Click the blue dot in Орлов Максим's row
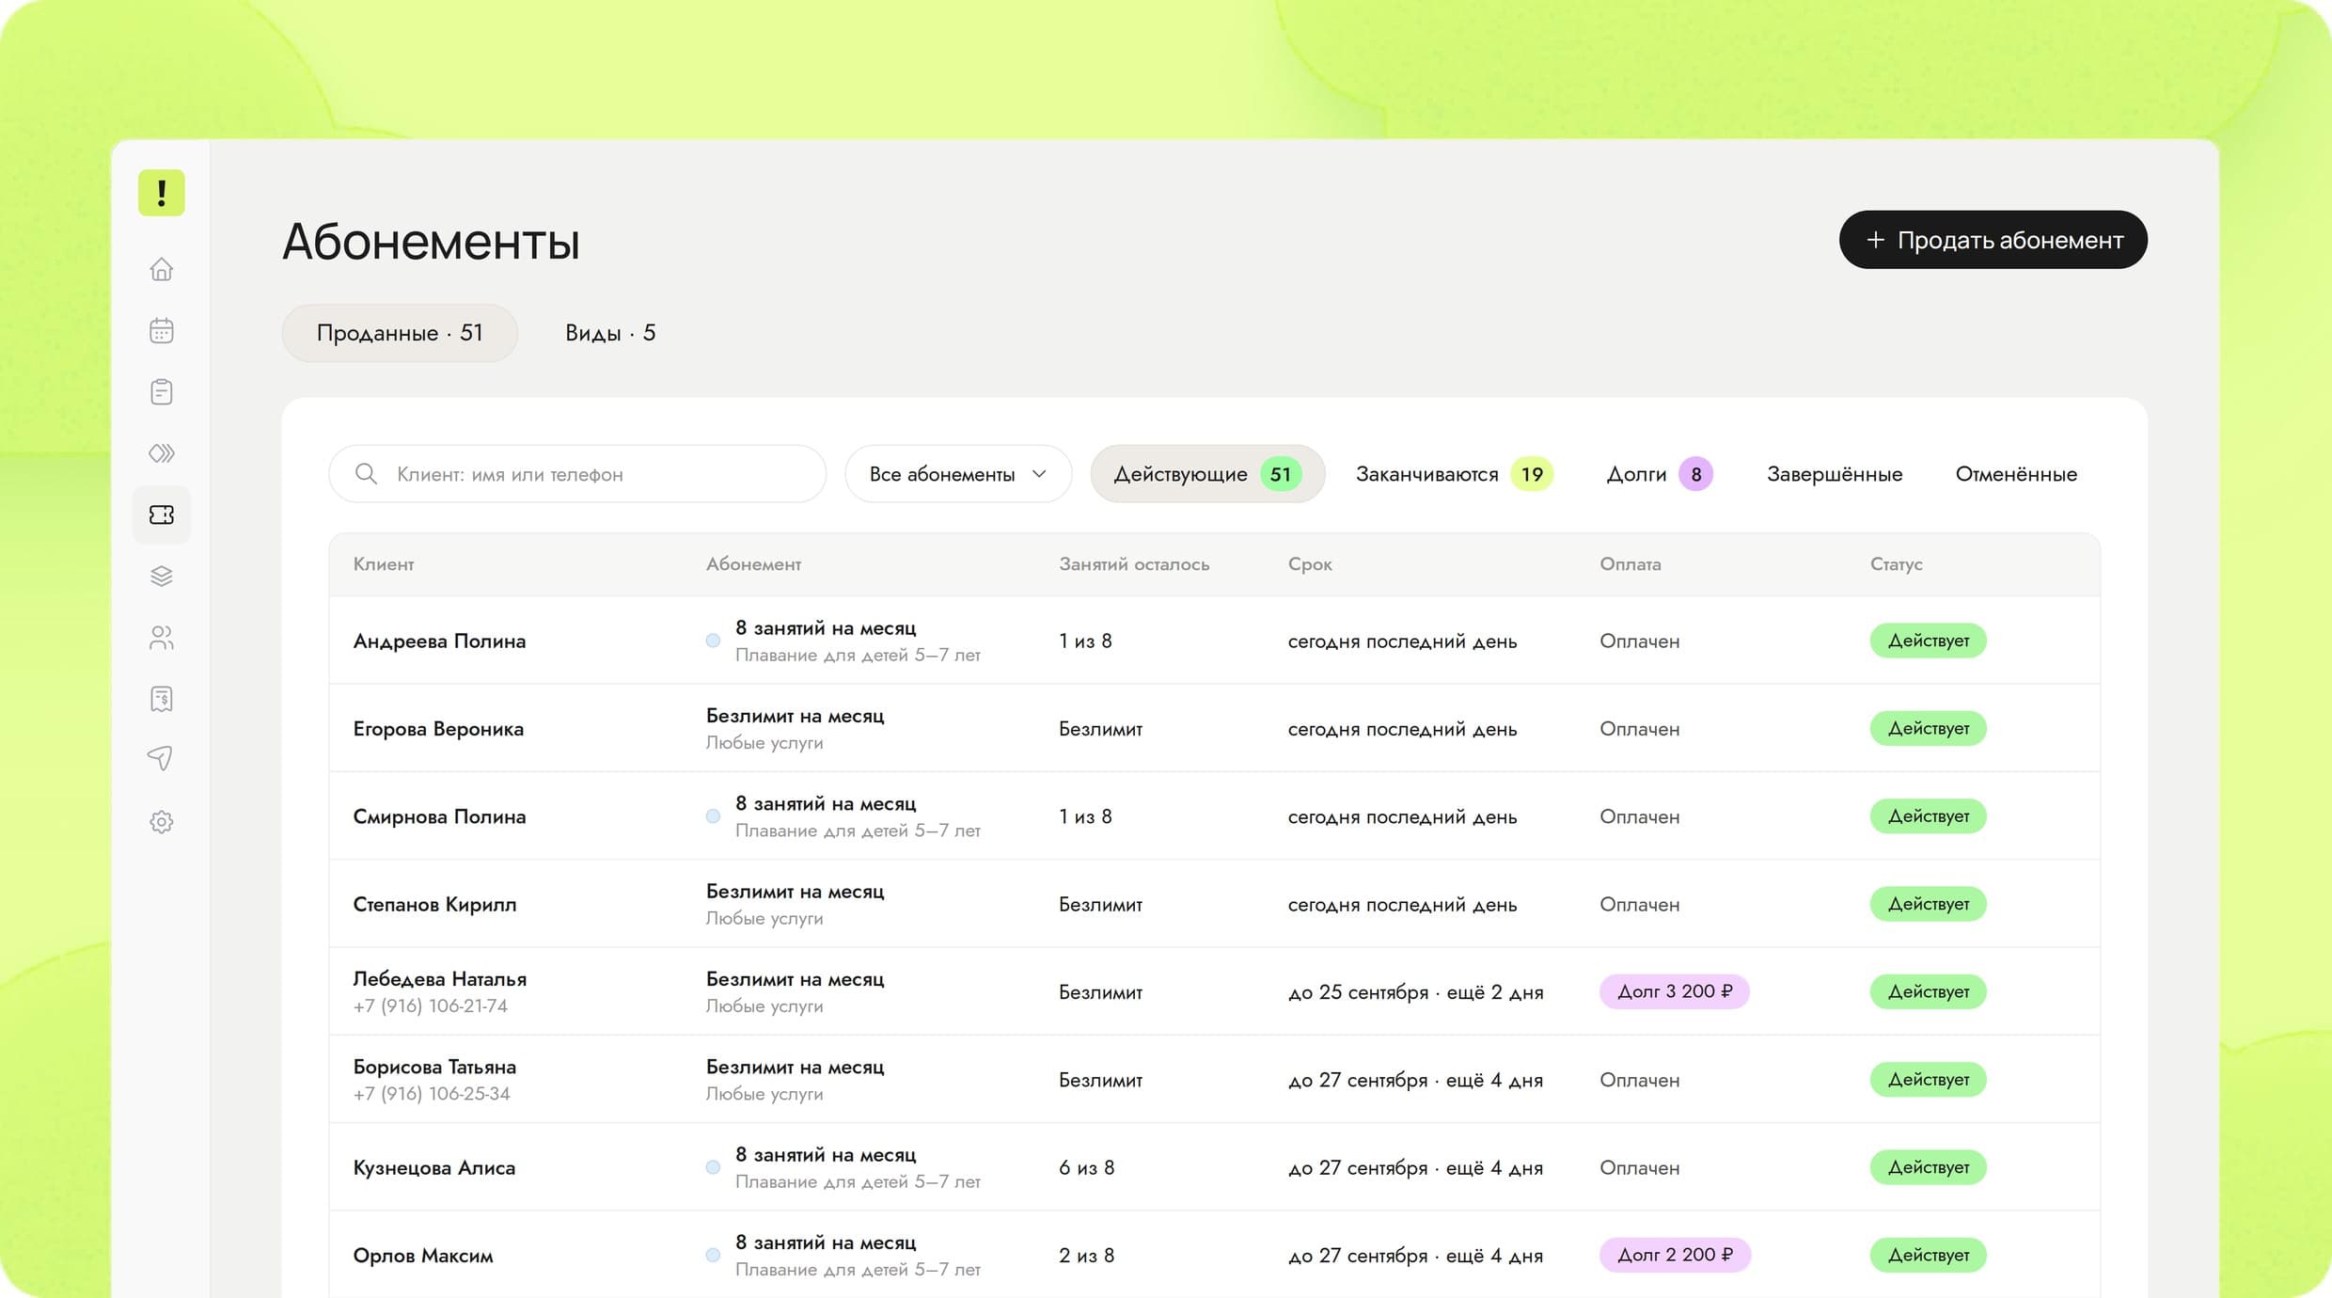This screenshot has width=2332, height=1298. [713, 1255]
